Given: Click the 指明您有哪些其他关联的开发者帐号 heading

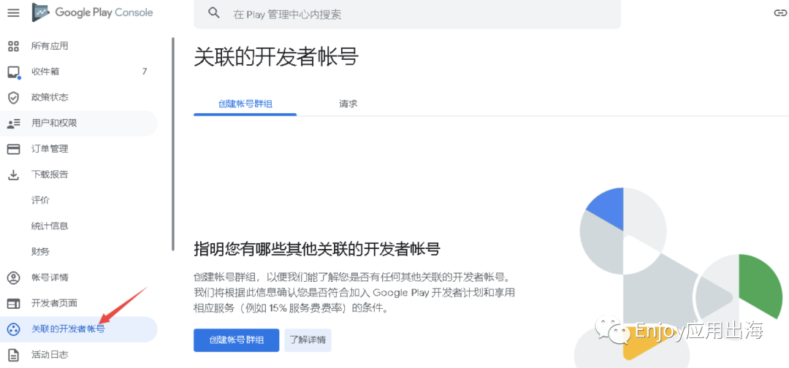Looking at the screenshot, I should 317,249.
